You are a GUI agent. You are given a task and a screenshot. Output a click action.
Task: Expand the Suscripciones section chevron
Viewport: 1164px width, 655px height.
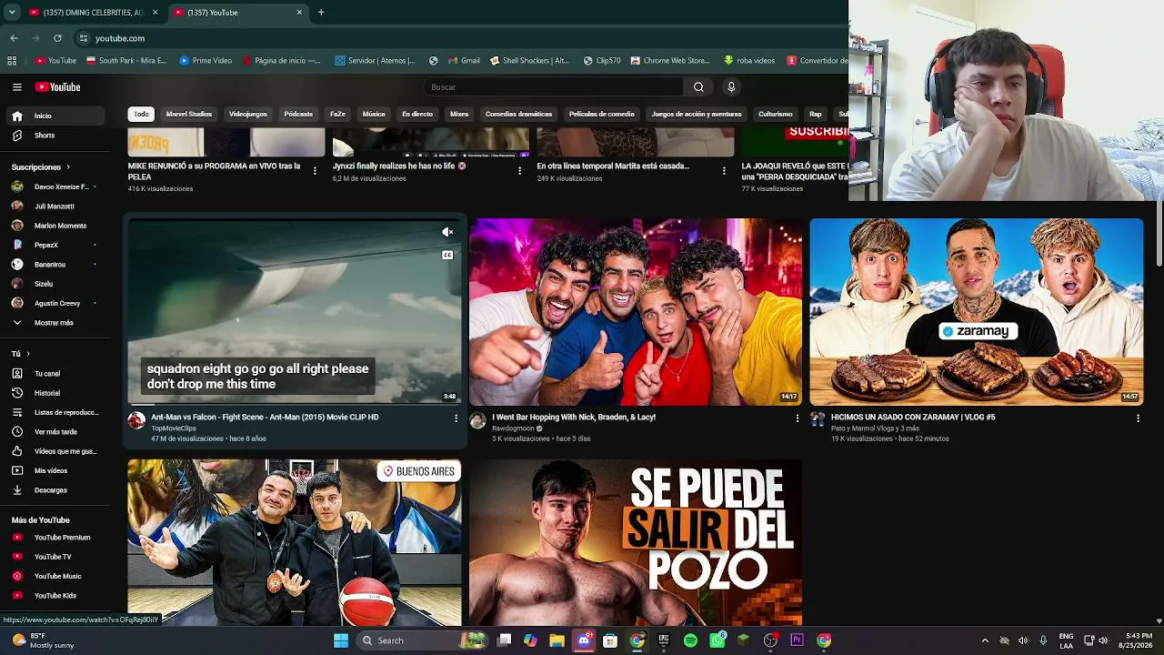[x=67, y=167]
